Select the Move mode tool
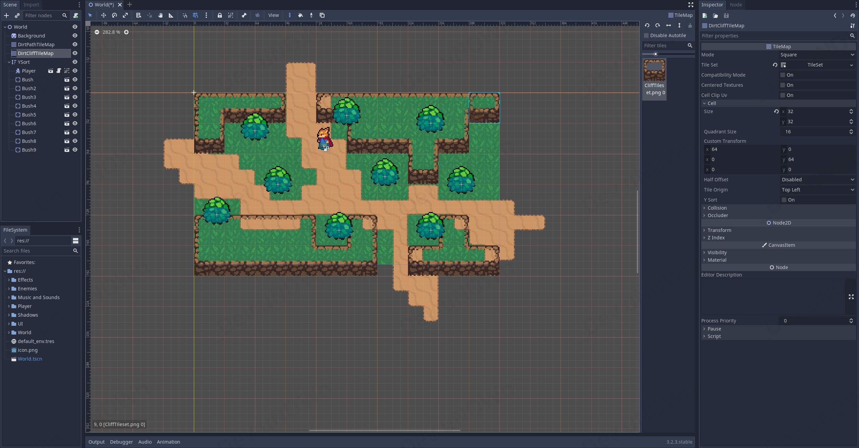 [103, 15]
